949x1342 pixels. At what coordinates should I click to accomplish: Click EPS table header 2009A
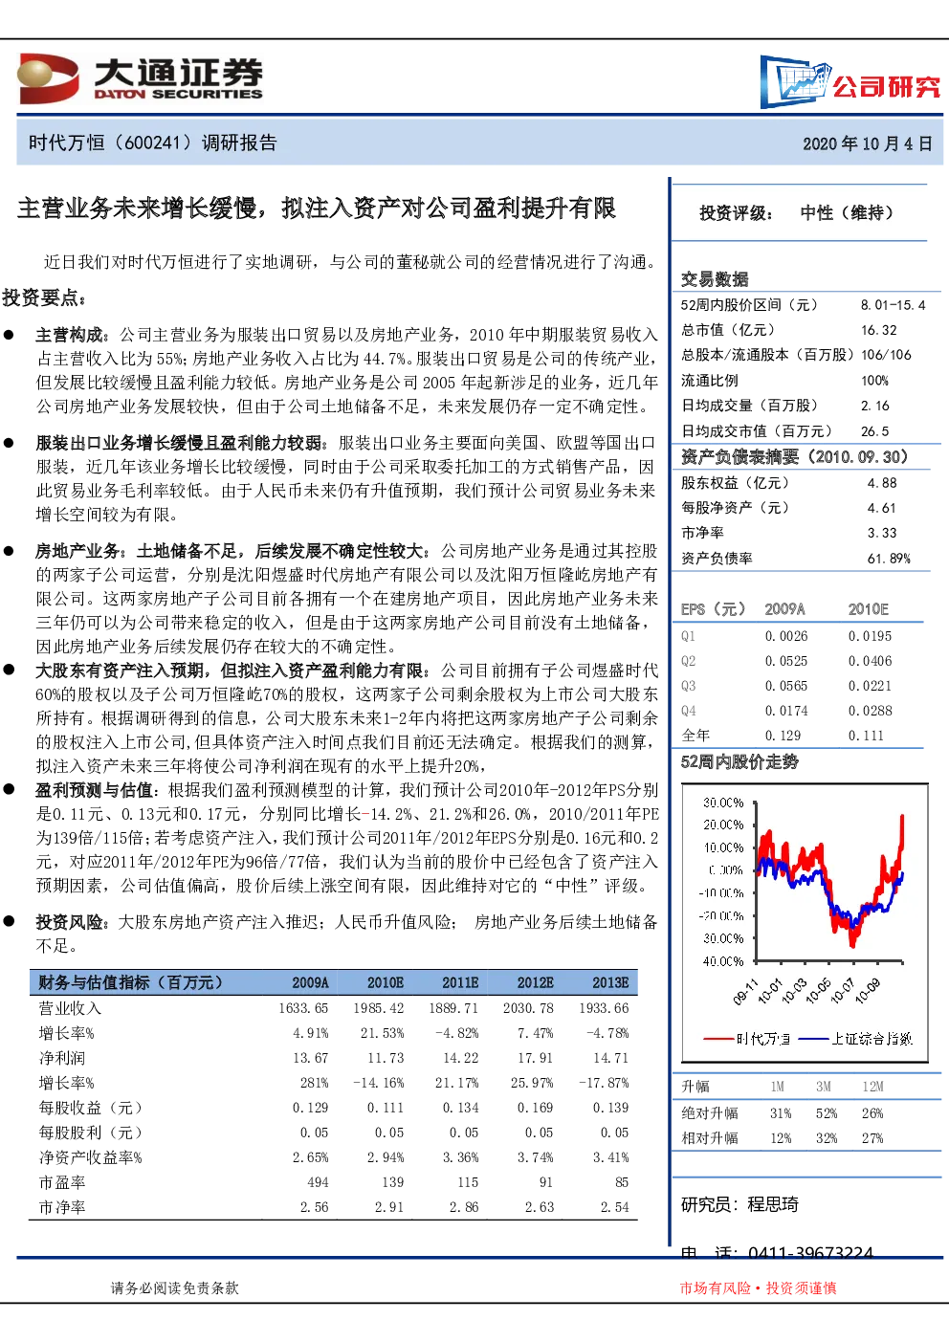(784, 609)
